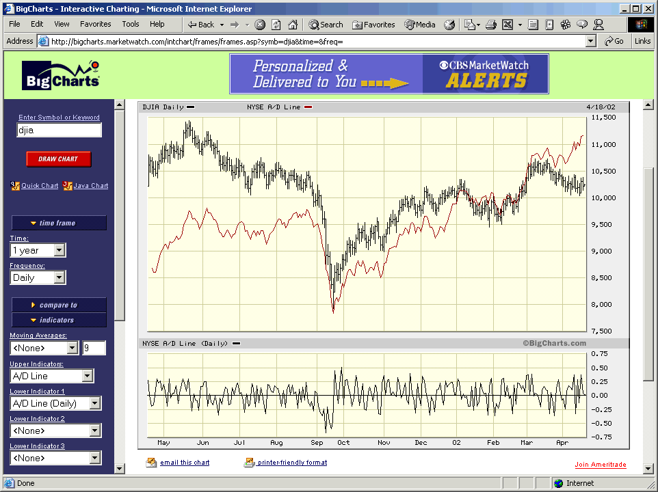Go to the Home page icon
658x492 pixels.
(x=293, y=25)
